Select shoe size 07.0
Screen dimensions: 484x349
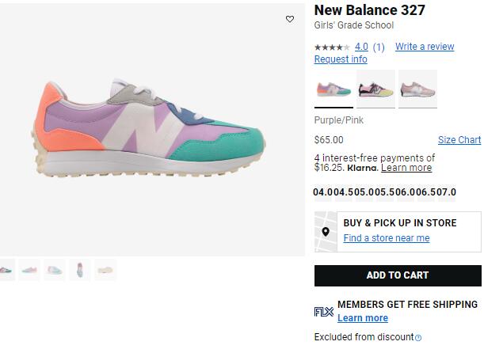[x=447, y=192]
